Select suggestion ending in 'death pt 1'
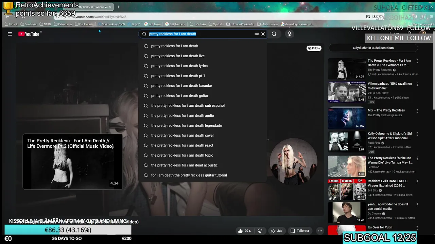 tap(203, 76)
